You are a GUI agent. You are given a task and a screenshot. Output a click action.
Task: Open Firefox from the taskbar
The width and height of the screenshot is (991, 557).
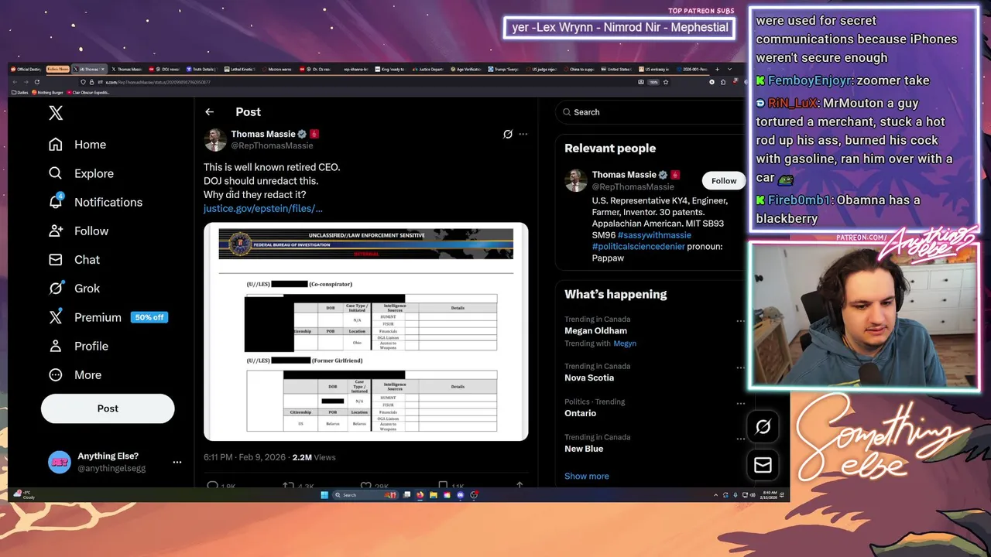coord(420,495)
